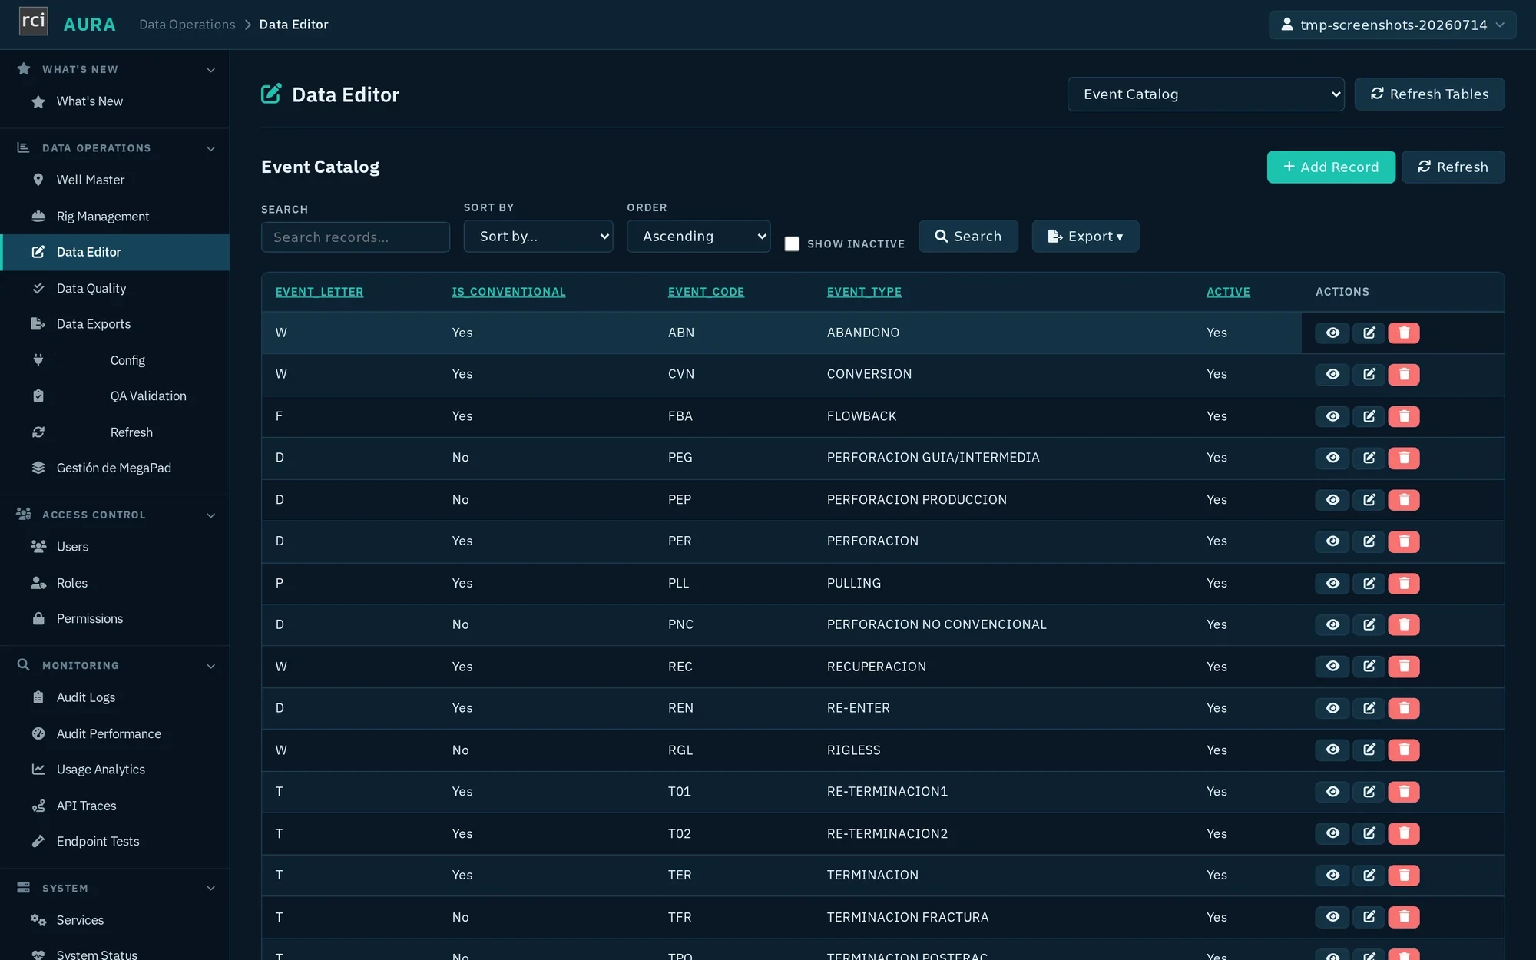View the FLOWBACK record via eye icon

pos(1332,416)
